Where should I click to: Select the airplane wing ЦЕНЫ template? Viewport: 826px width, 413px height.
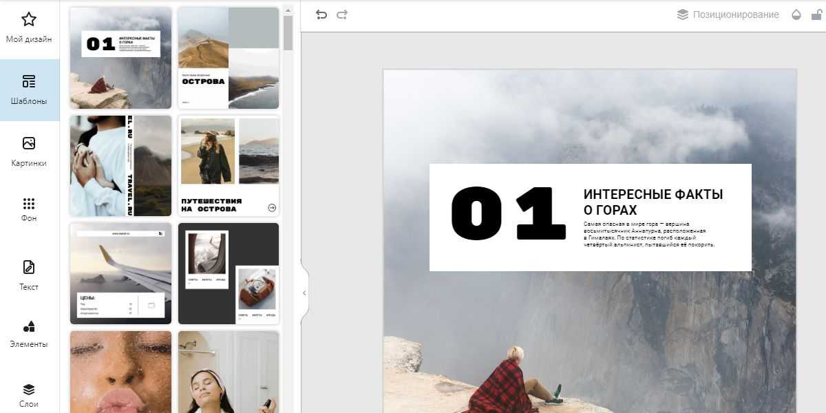pos(120,273)
